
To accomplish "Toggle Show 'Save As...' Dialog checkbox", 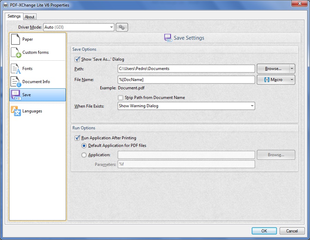I will 77,59.
